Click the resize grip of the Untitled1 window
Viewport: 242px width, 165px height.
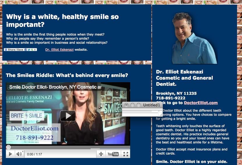[x=161, y=115]
